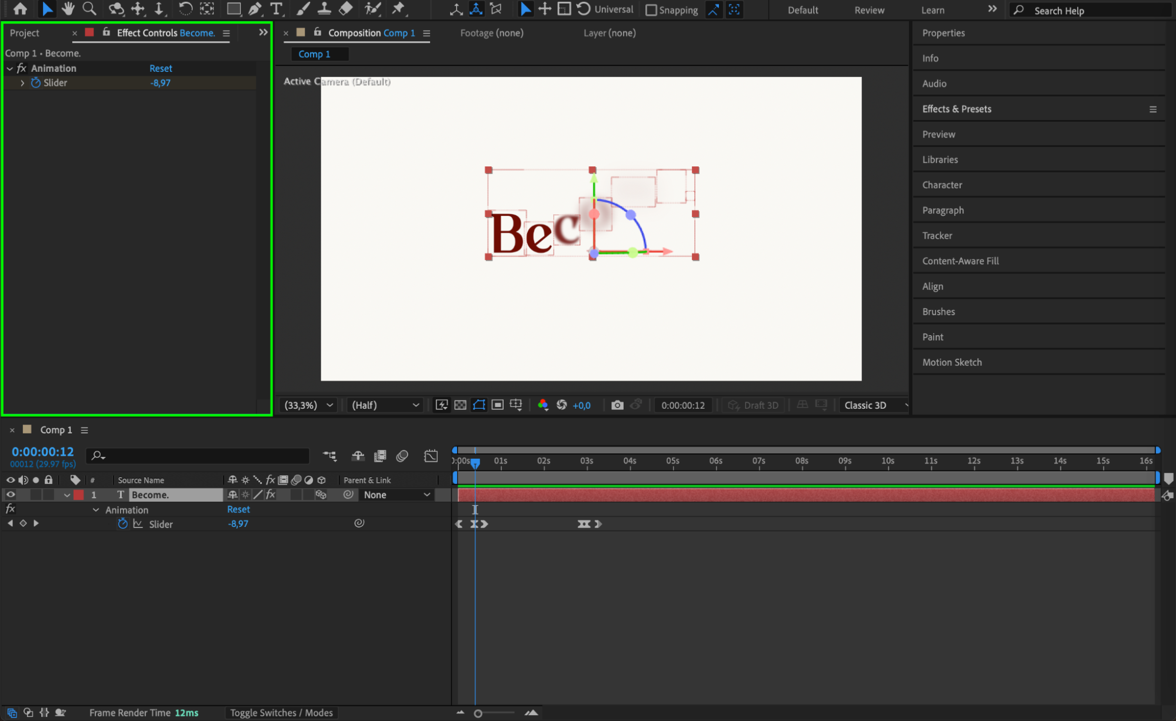Enable the Snapping checkbox
1176x721 pixels.
[x=651, y=10]
